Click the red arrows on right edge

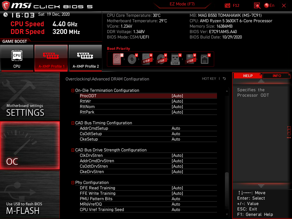(289, 138)
